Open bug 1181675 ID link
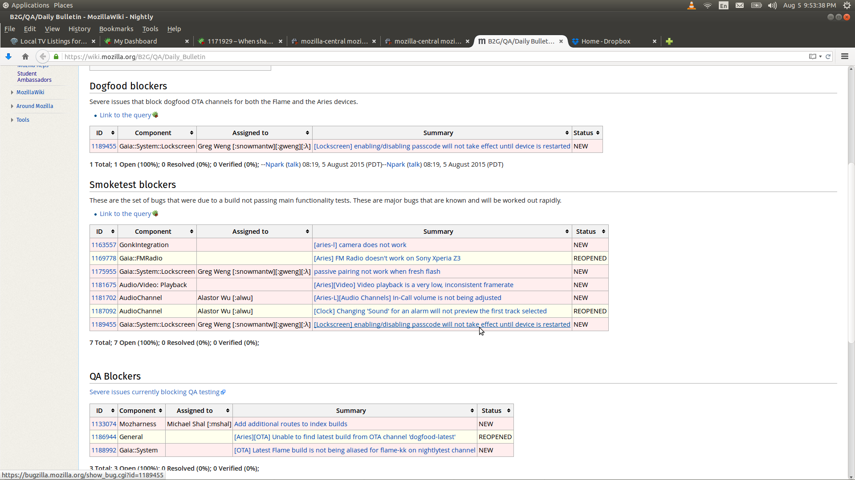This screenshot has height=480, width=855. point(104,285)
